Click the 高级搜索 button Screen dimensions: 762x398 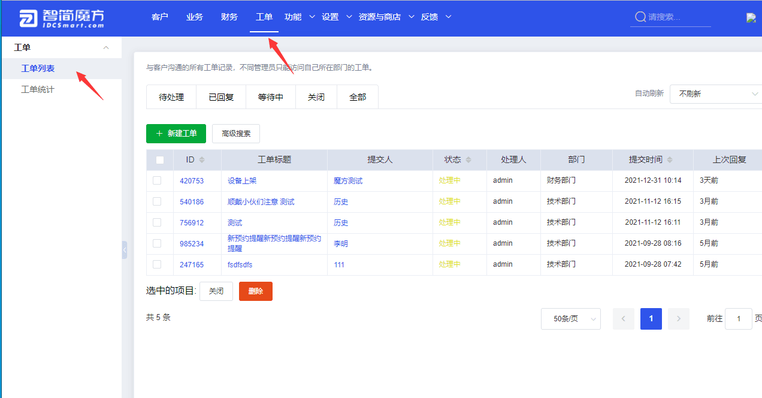[x=236, y=134]
